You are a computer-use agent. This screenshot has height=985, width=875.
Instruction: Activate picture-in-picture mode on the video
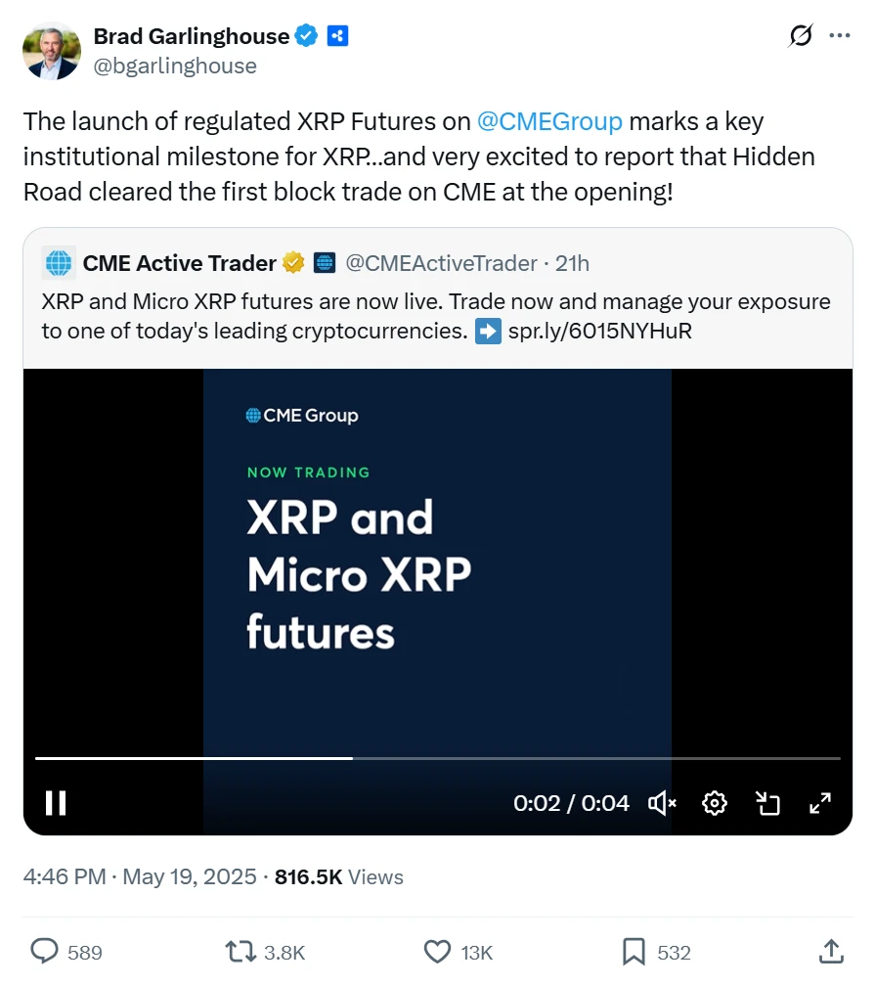pos(767,802)
